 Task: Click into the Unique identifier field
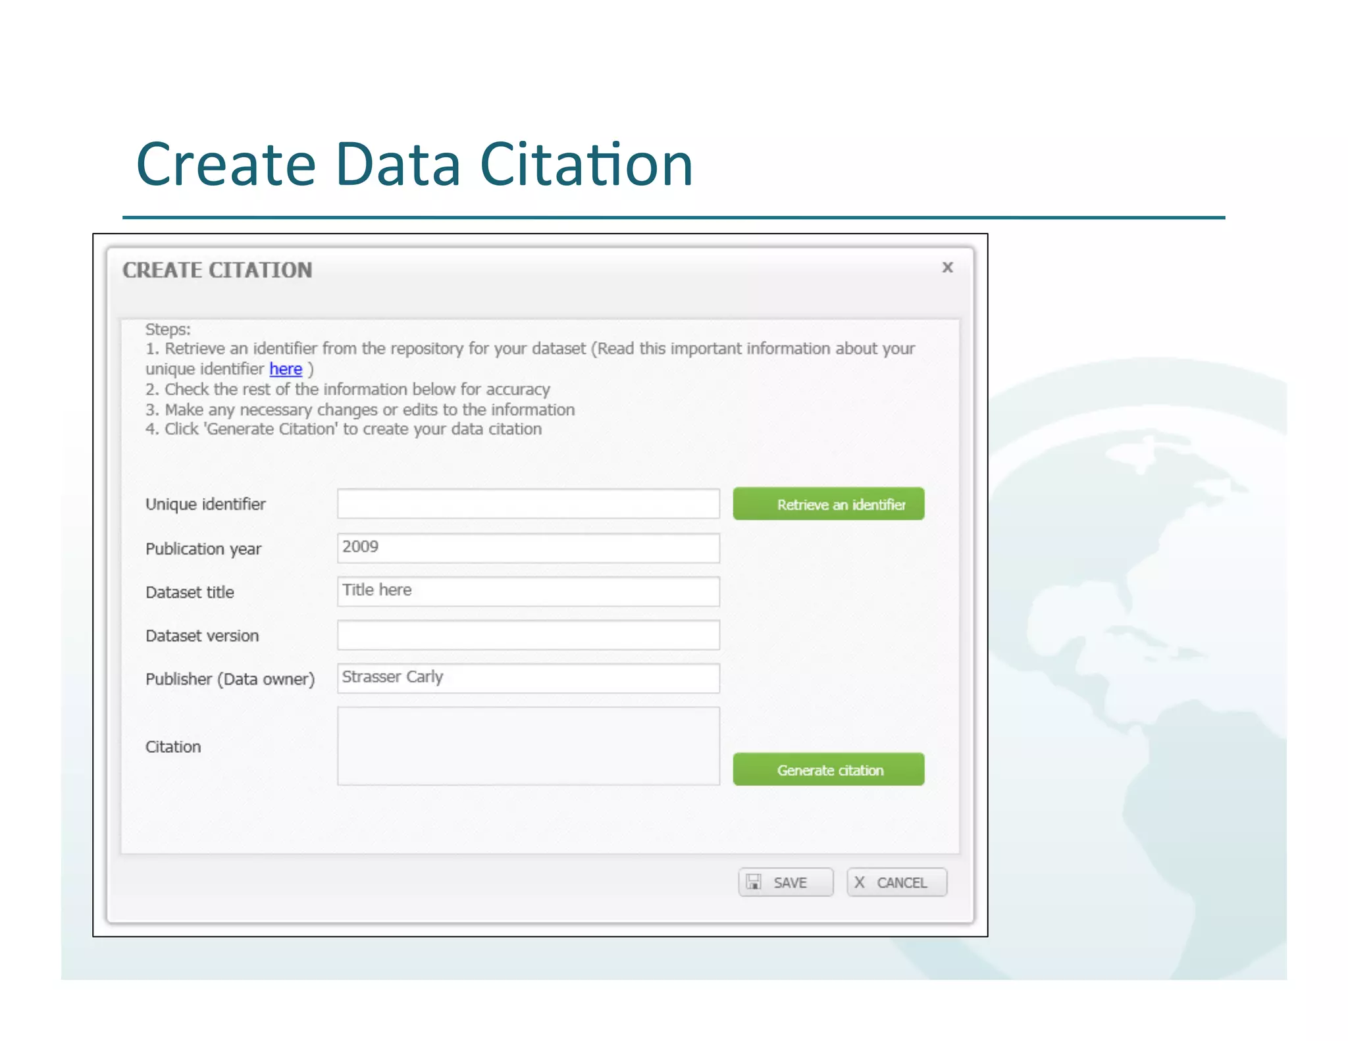(x=529, y=503)
